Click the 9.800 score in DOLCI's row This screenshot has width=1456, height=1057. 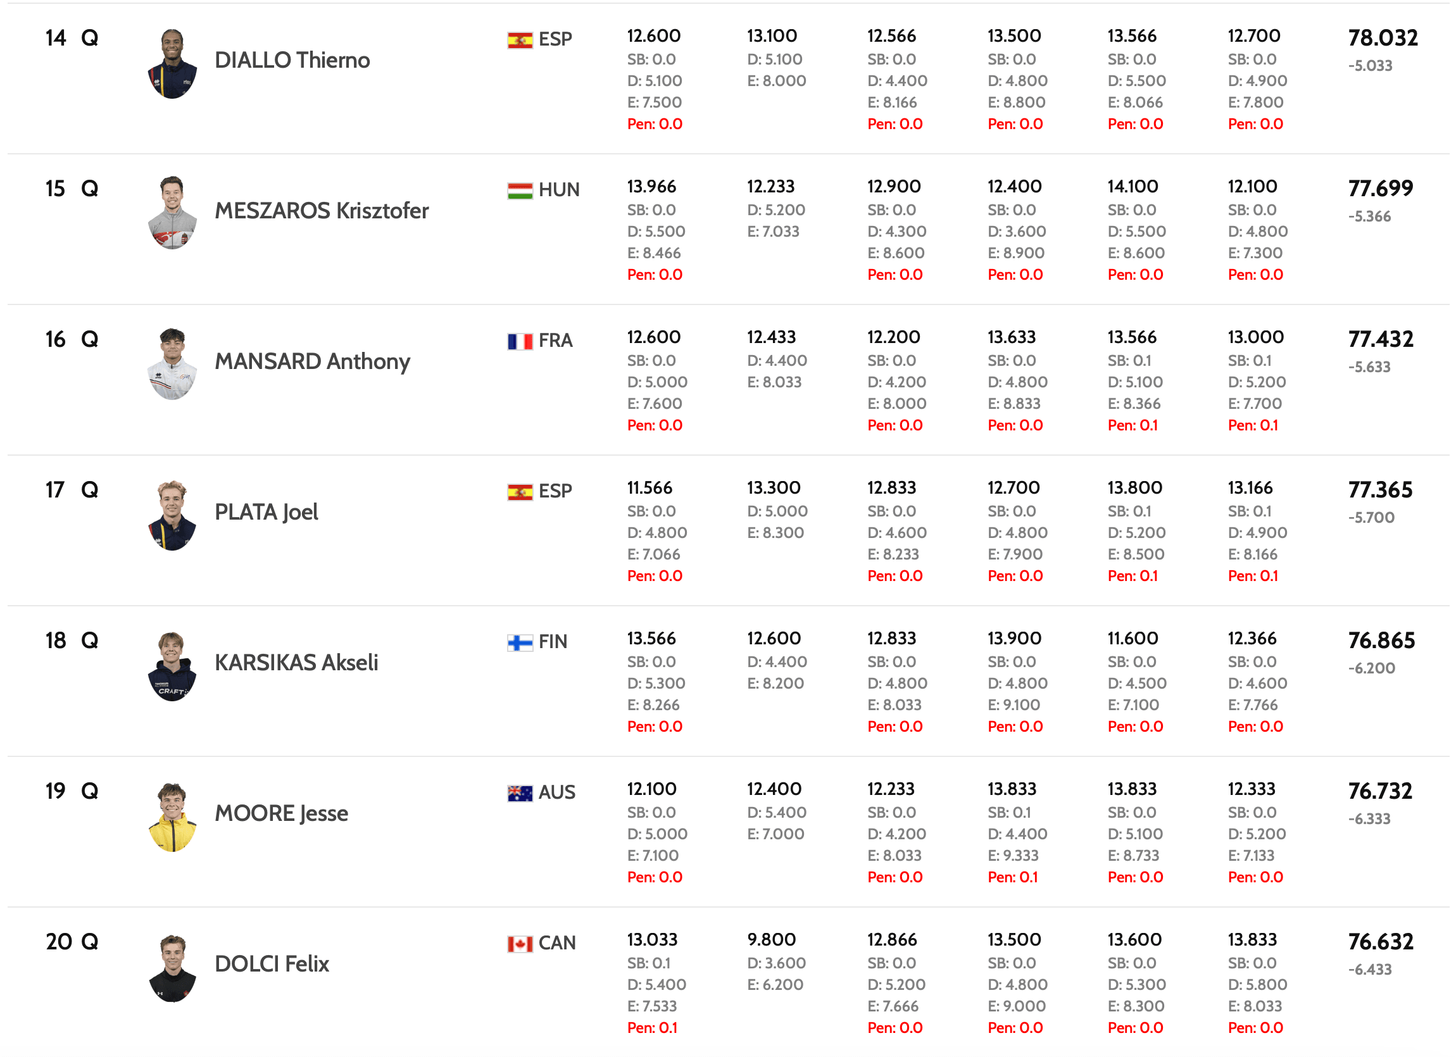click(771, 940)
